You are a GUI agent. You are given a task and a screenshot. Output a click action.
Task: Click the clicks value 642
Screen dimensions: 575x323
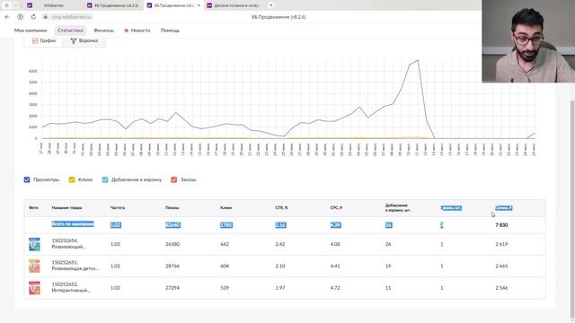(225, 244)
